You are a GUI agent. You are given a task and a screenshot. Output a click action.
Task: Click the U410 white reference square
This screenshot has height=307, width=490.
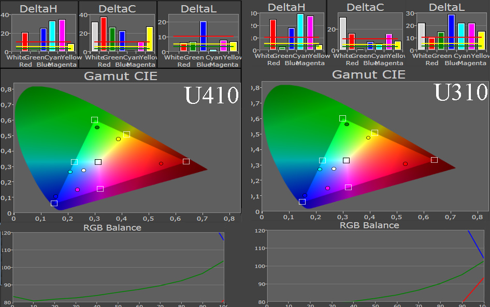98,162
